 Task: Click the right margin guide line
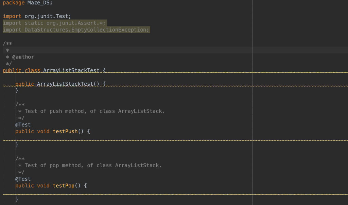pos(252,102)
